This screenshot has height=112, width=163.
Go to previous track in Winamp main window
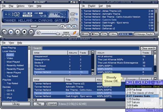(x=5, y=32)
